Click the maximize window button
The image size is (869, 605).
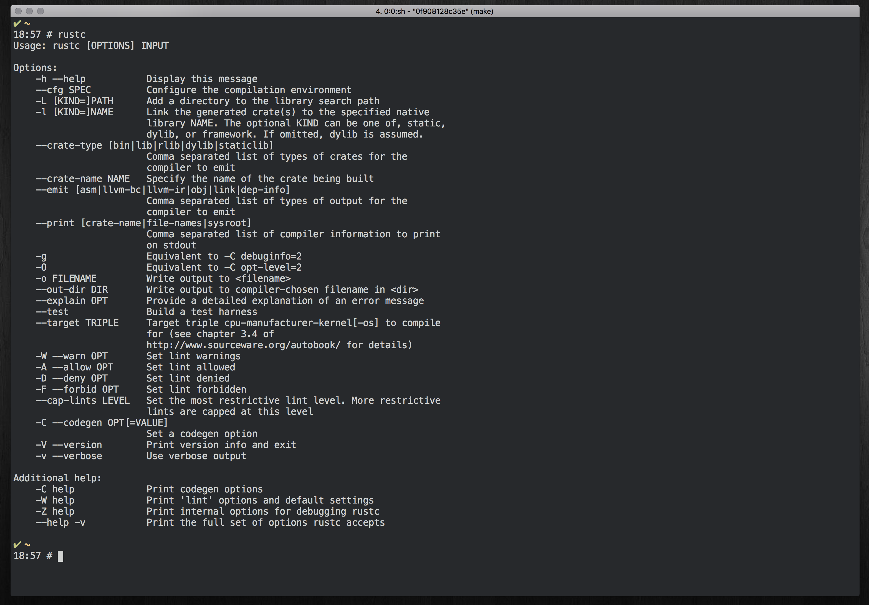(41, 11)
